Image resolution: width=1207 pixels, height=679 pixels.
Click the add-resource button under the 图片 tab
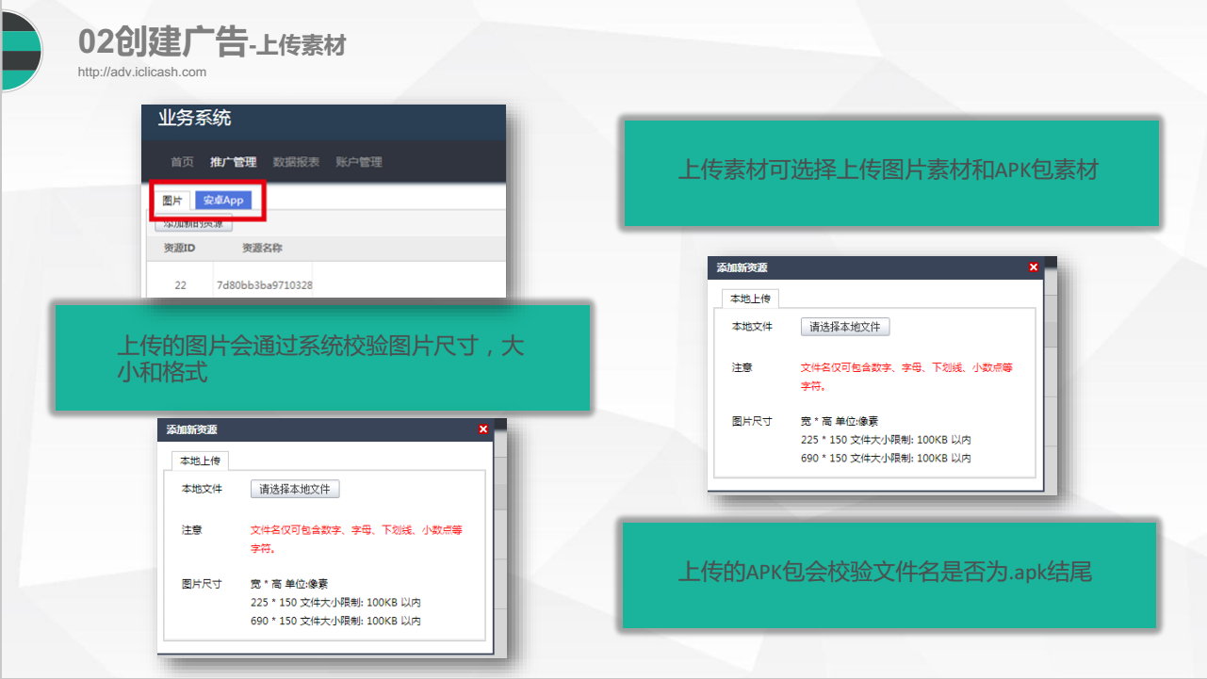[x=193, y=225]
